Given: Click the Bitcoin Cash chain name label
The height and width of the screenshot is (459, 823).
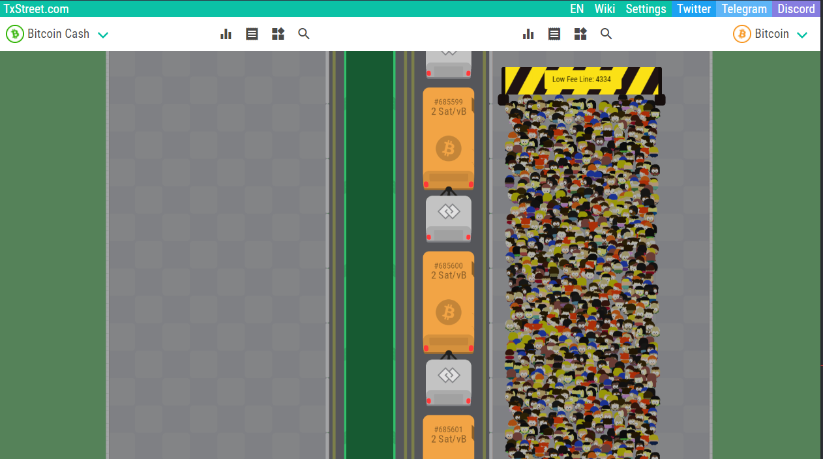Looking at the screenshot, I should pos(58,34).
